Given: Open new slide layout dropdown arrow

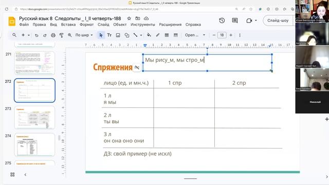Looking at the screenshot, I should coord(29,35).
